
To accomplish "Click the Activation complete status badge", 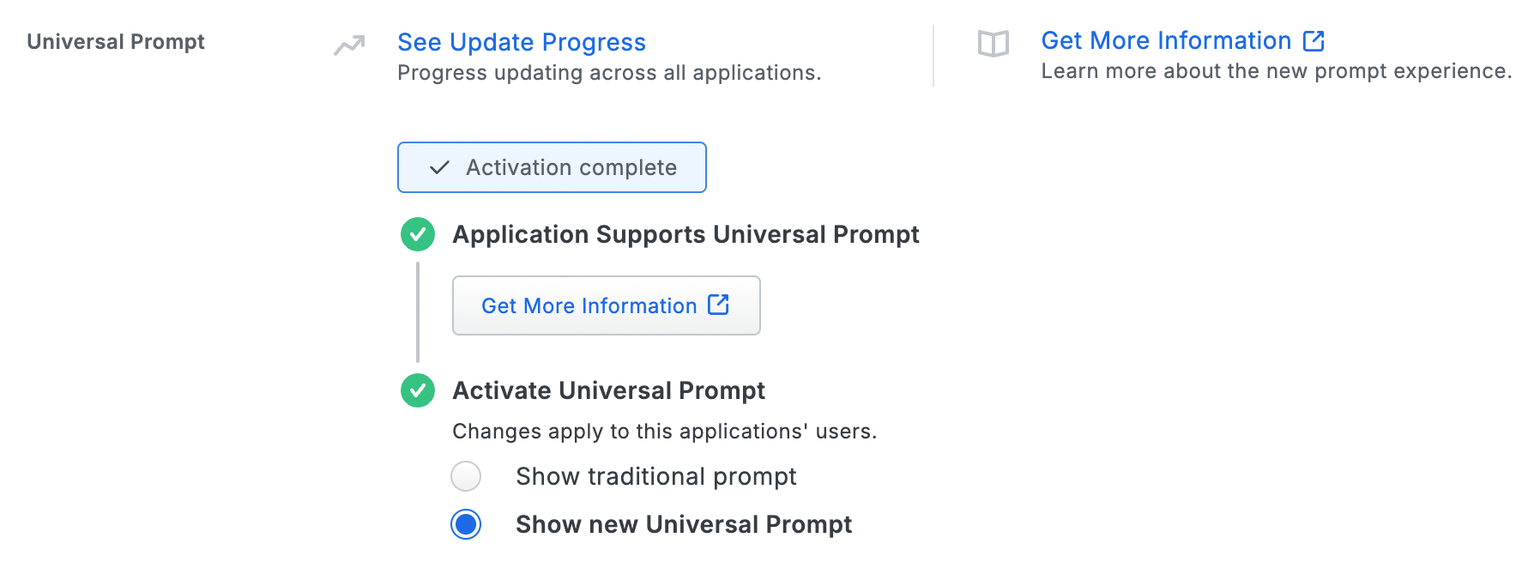I will 552,166.
